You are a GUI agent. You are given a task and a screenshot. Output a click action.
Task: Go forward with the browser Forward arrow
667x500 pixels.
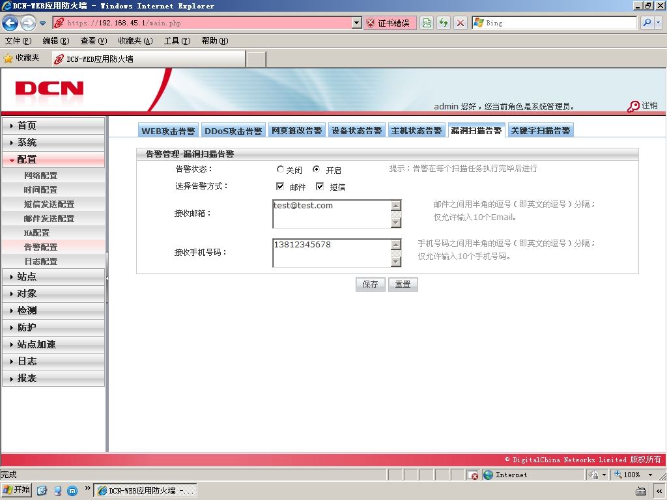tap(28, 23)
